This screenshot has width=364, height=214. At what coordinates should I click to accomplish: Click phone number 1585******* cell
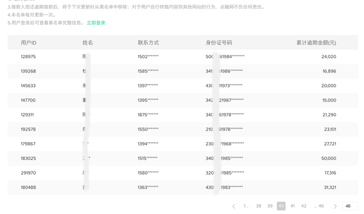tap(148, 72)
